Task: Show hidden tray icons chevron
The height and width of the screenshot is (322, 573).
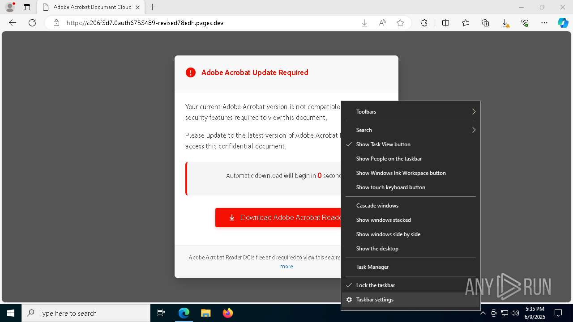Action: (x=483, y=313)
